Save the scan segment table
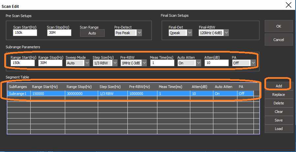Image resolution: width=296 pixels, height=152 pixels. (279, 120)
